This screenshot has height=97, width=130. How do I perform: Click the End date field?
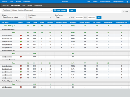[x=92, y=18]
